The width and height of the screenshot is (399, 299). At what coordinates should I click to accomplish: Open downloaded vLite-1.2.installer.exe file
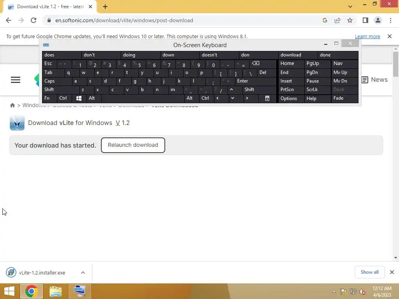coord(42,273)
